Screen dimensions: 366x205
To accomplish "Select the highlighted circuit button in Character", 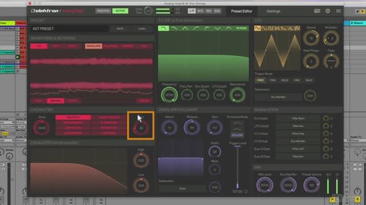I will pyautogui.click(x=73, y=117).
